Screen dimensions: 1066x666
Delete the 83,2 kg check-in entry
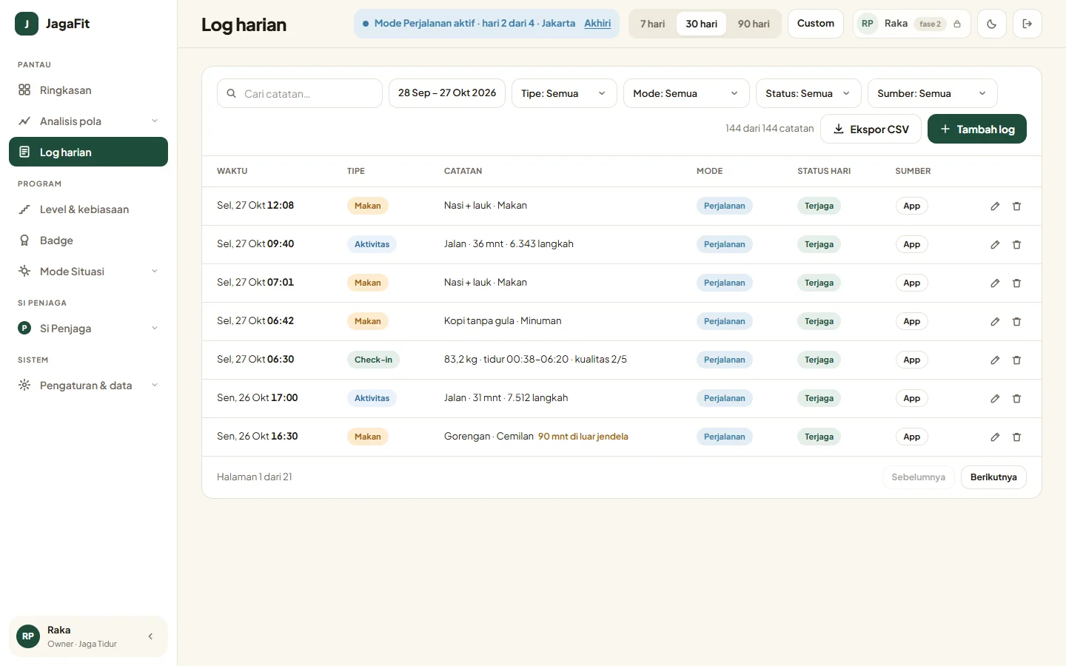point(1016,360)
